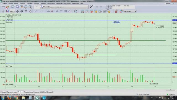Click the zoom out (minus circle) icon

[x=26, y=11]
